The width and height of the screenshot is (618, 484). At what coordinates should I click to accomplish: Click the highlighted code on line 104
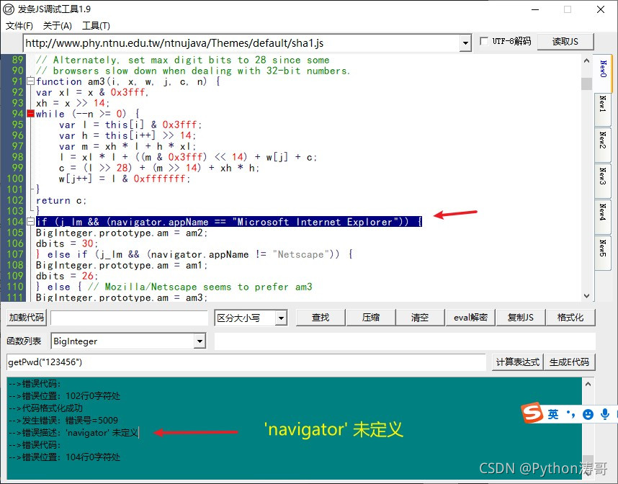[229, 222]
